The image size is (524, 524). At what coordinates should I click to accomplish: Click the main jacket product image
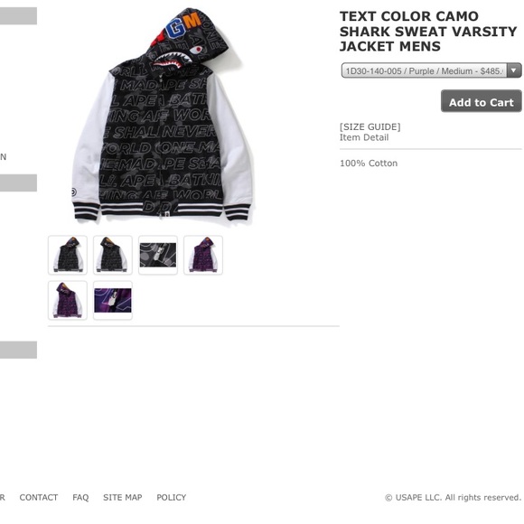point(162,115)
